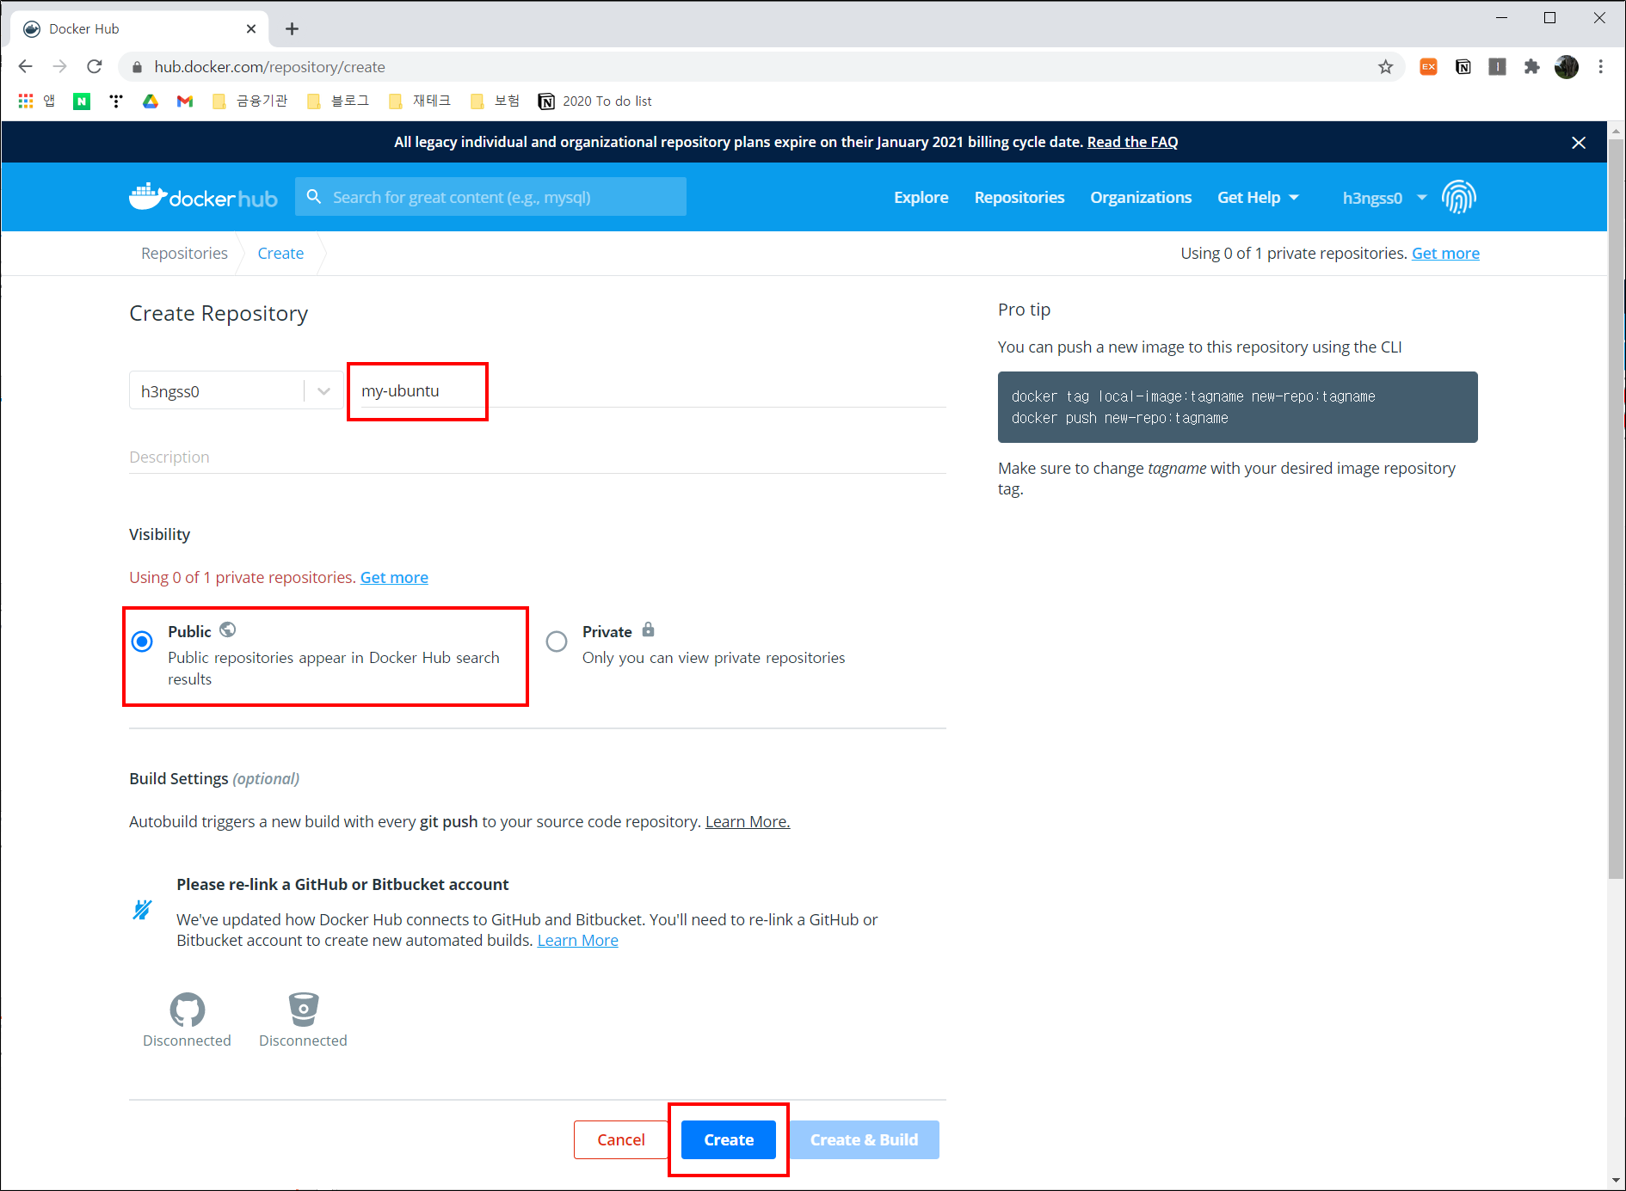Image resolution: width=1626 pixels, height=1191 pixels.
Task: Select the Private visibility radio button
Action: point(557,642)
